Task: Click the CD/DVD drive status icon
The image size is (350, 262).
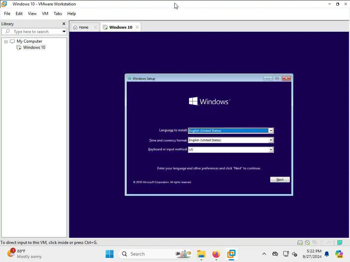Action: tap(307, 243)
